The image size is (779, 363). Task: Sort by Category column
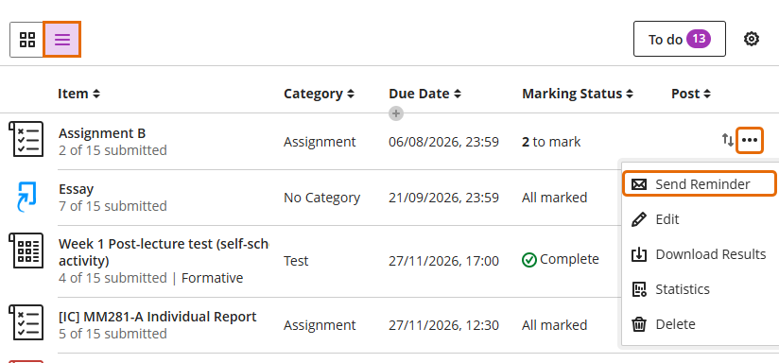319,94
